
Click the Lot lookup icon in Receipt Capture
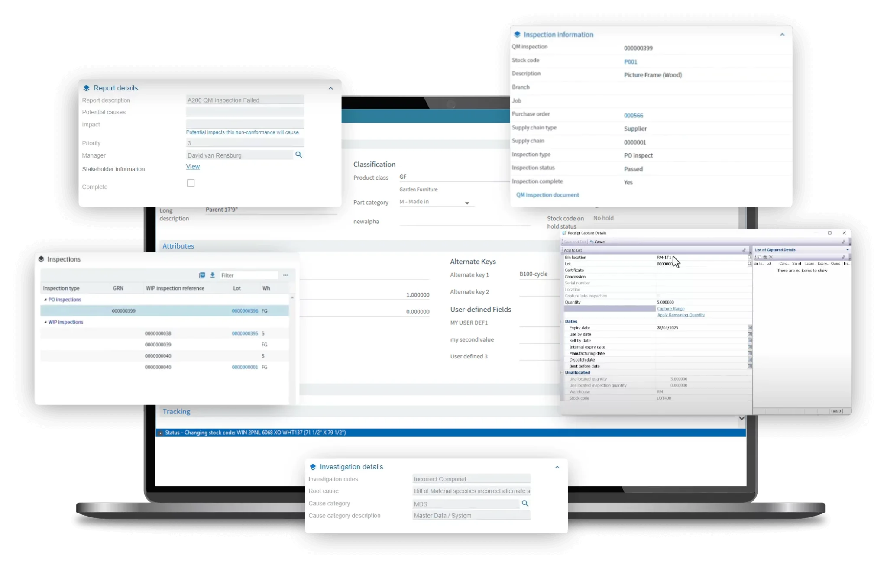(750, 264)
